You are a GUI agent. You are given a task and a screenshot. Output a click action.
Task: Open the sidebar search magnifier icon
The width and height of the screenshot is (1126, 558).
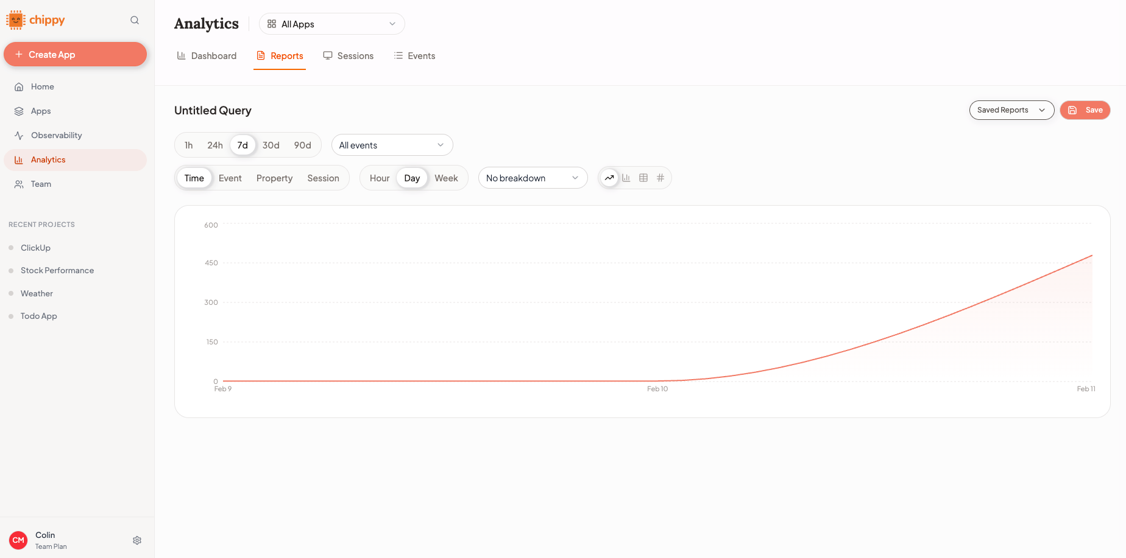click(135, 20)
